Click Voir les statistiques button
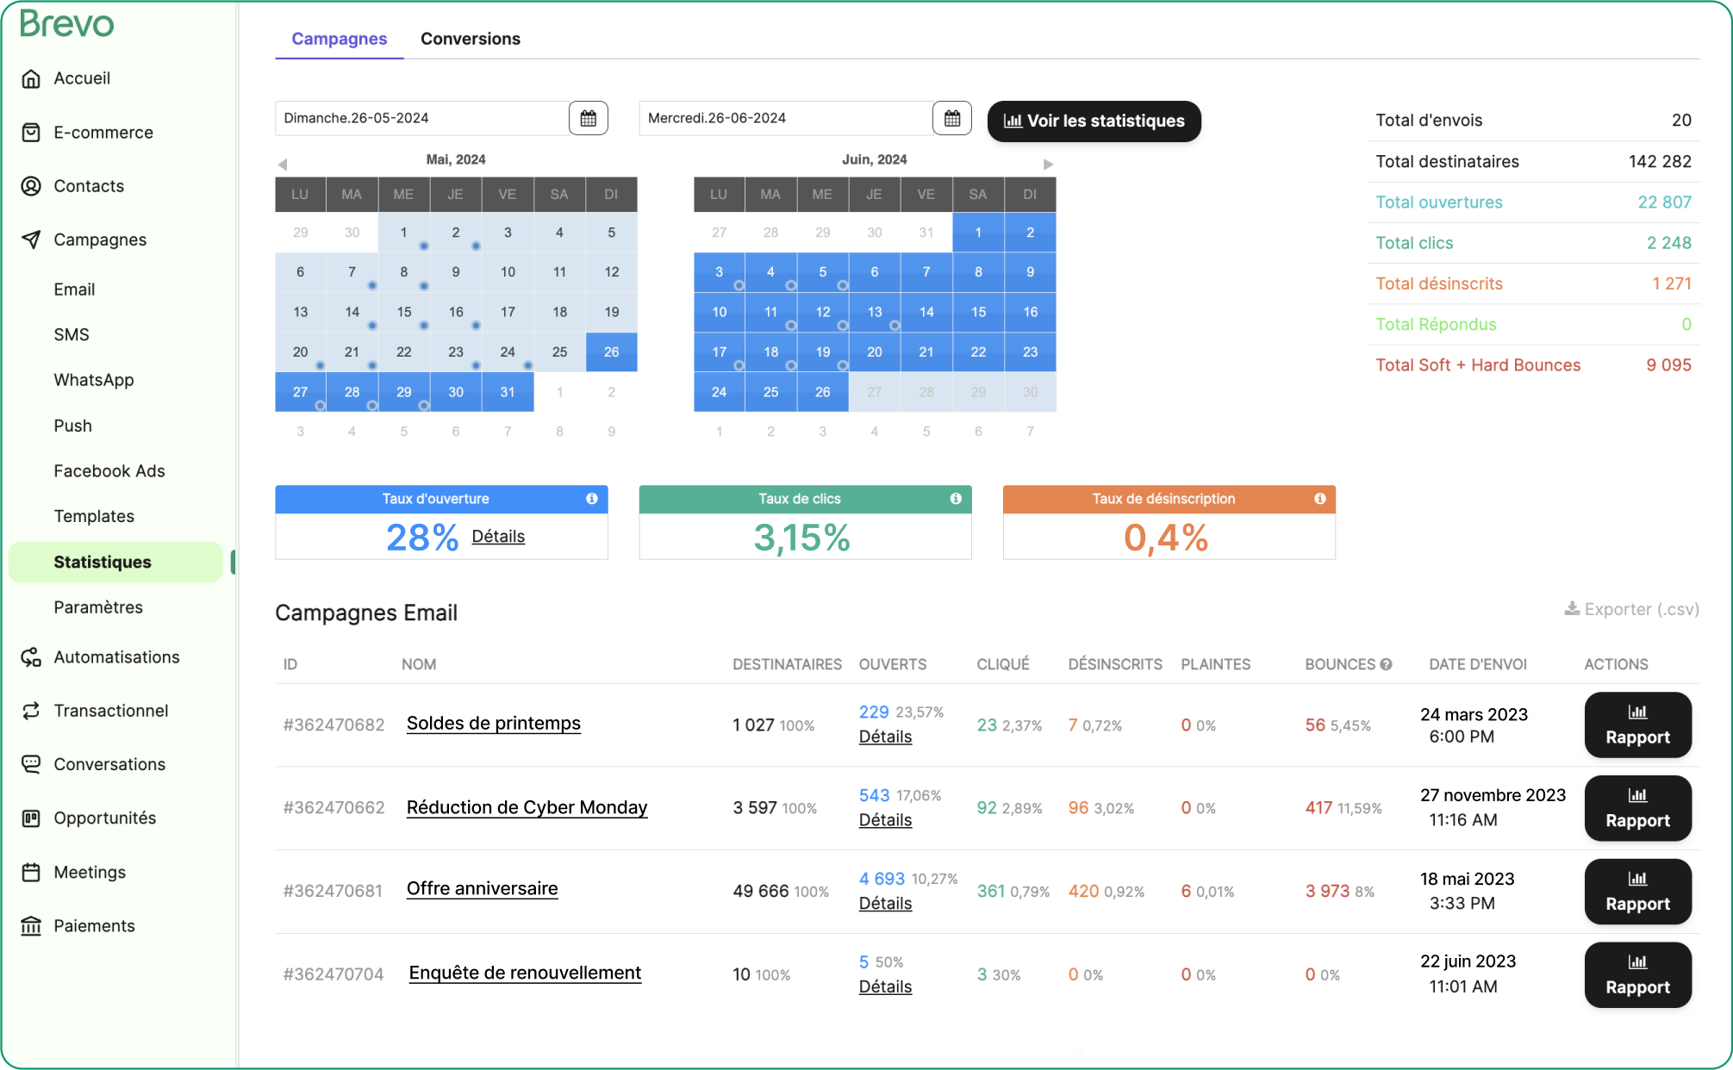 tap(1094, 121)
